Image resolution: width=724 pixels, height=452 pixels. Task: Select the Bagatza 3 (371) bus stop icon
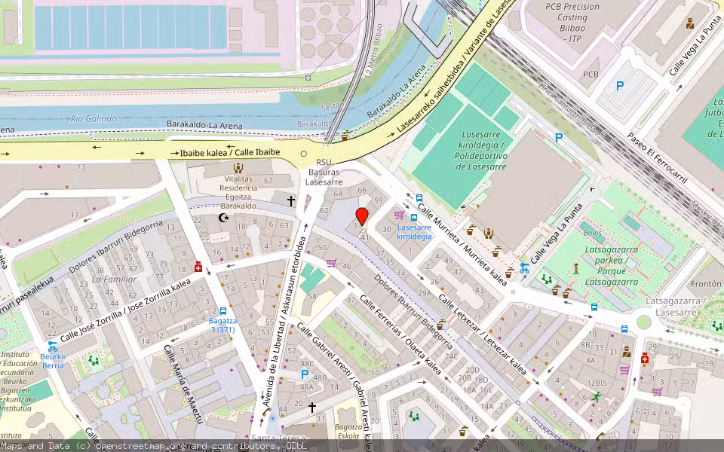point(223,311)
